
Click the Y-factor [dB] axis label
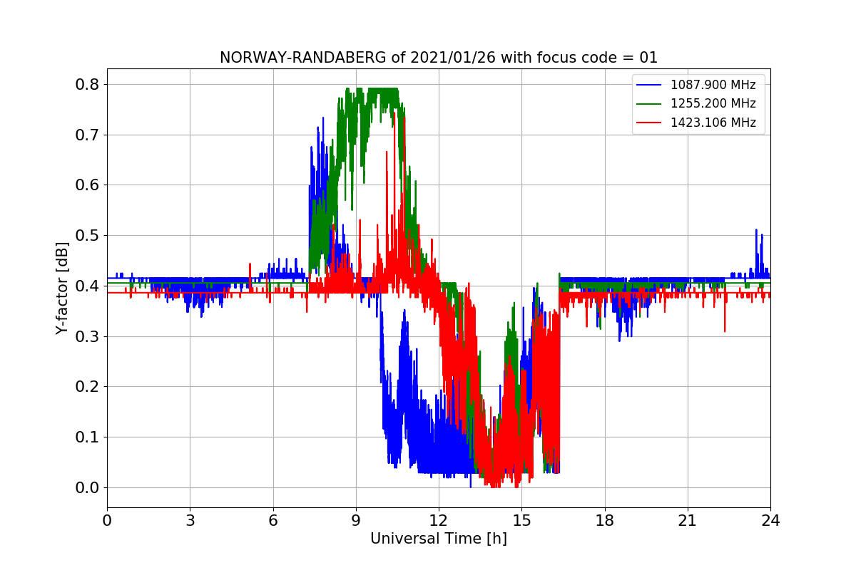click(62, 289)
